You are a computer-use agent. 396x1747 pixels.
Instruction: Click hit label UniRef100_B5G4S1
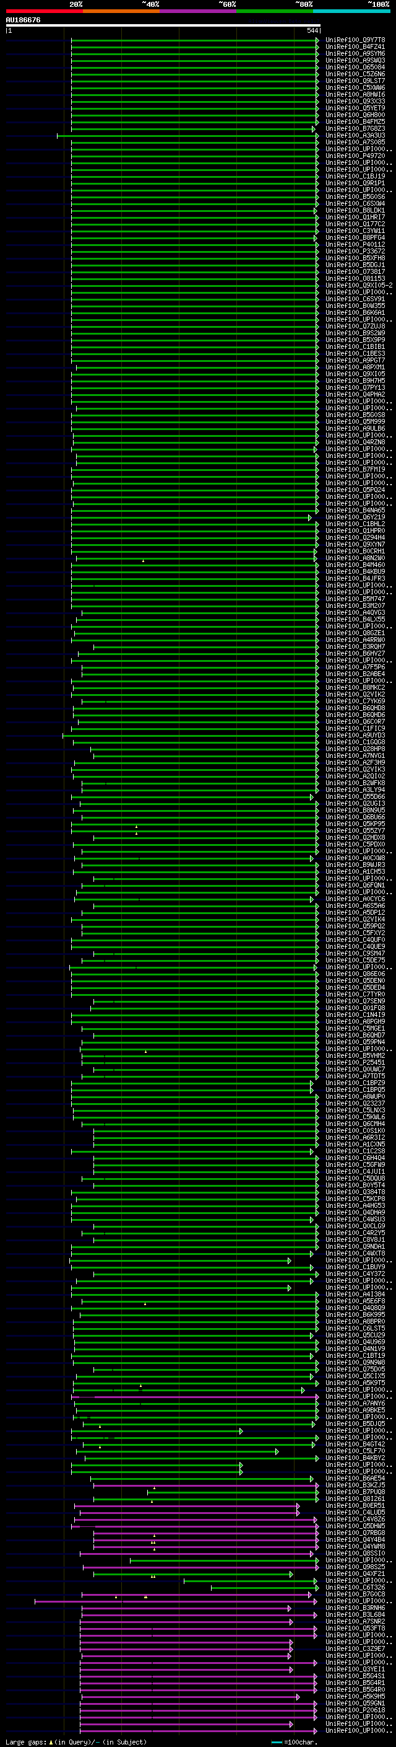pos(355,1676)
